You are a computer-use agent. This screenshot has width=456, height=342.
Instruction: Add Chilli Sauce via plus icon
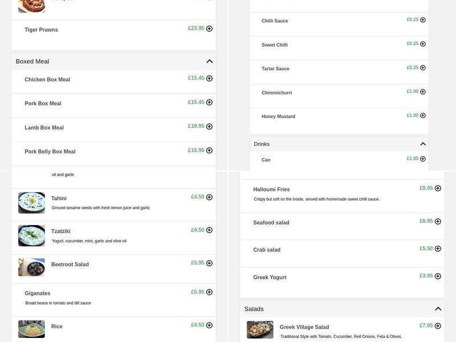click(423, 20)
